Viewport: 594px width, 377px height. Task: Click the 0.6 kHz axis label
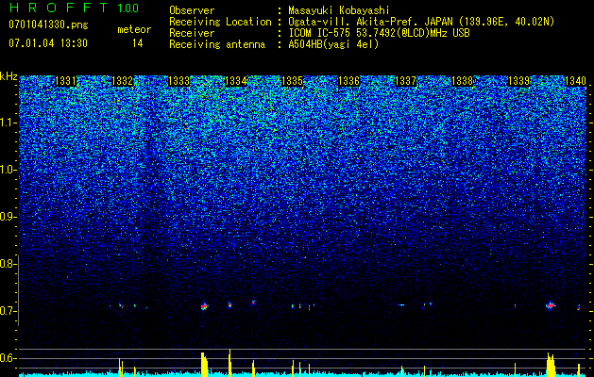(7, 358)
